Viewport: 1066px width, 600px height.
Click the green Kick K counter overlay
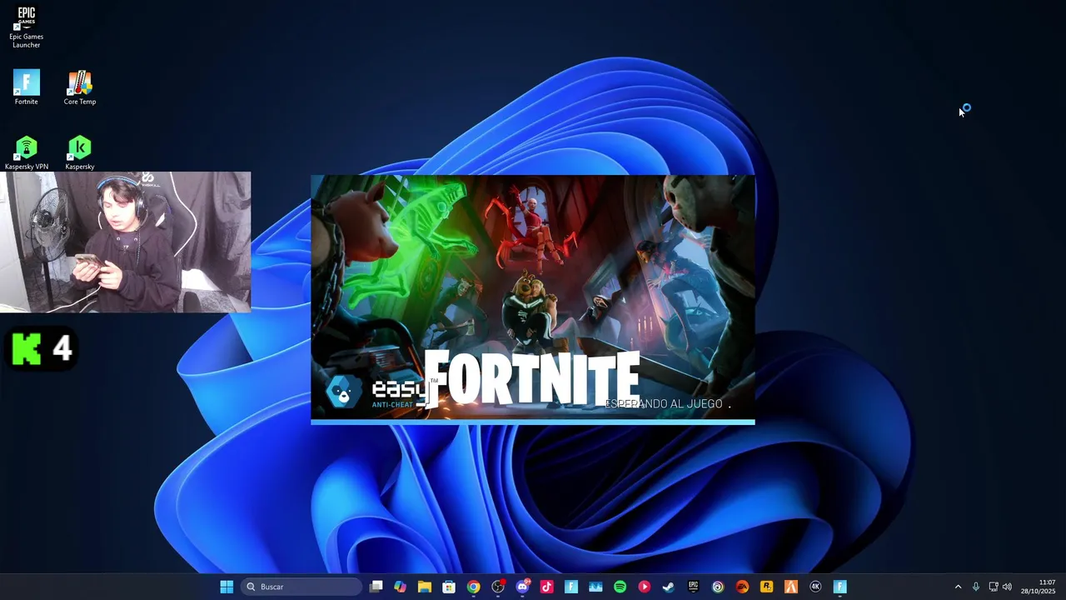pyautogui.click(x=42, y=348)
